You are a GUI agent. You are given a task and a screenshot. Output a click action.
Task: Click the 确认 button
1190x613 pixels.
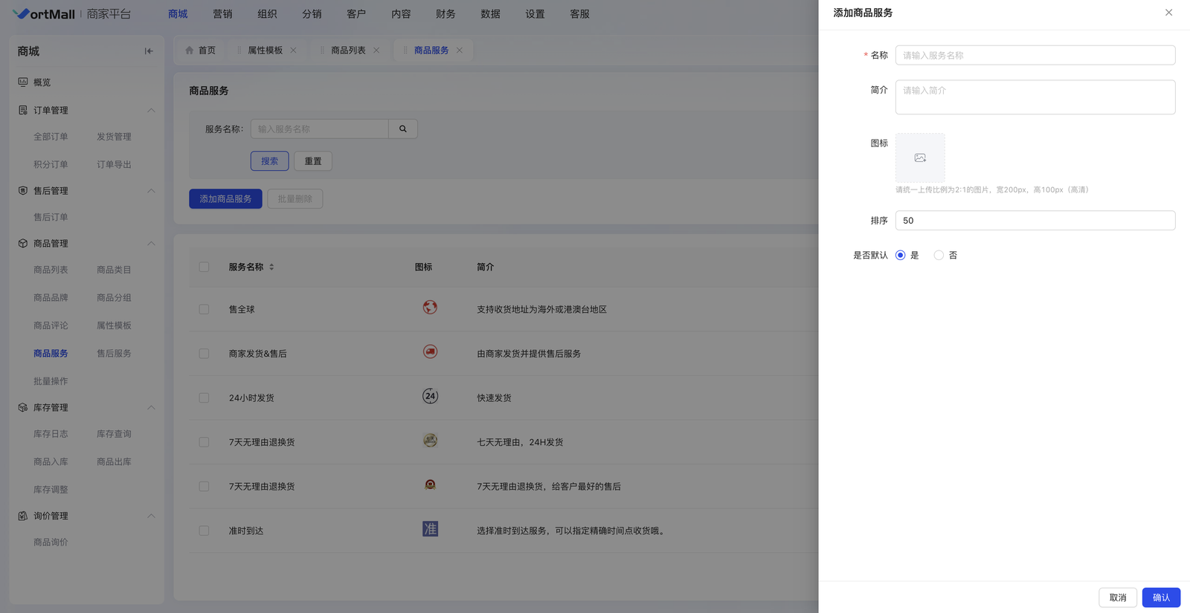click(1161, 597)
